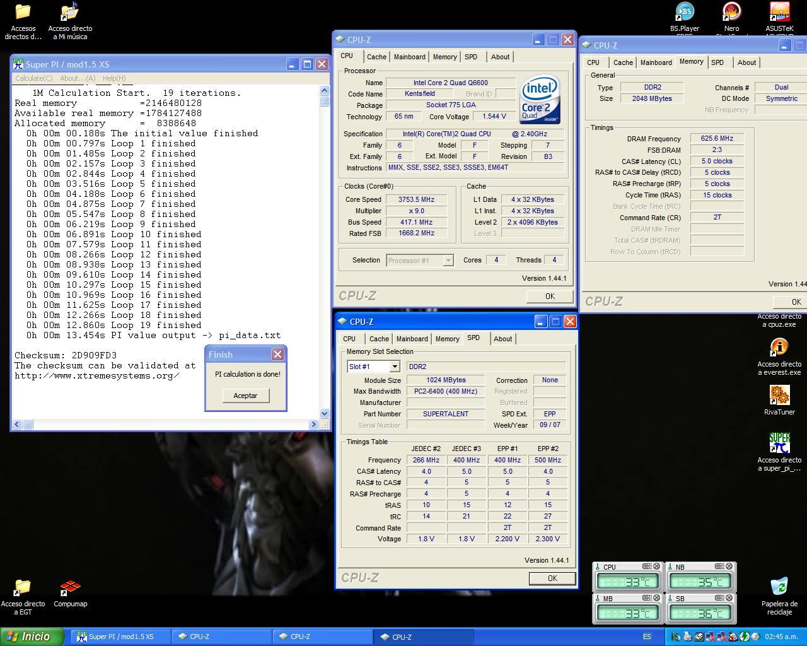This screenshot has height=646, width=807.
Task: Click the Part Number field SUPERTALENT
Action: click(446, 414)
